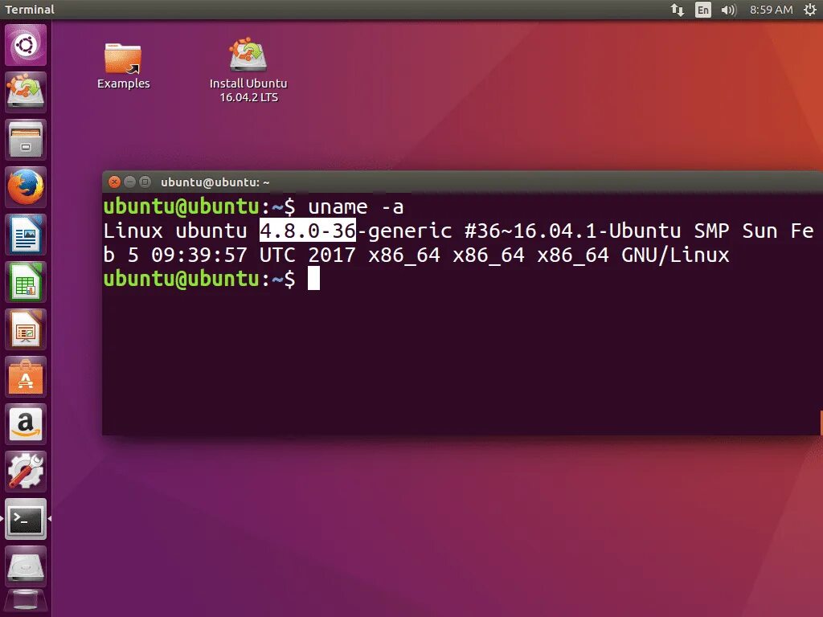
Task: Click the ubuntu@ubuntu: ~ window title
Action: [215, 182]
